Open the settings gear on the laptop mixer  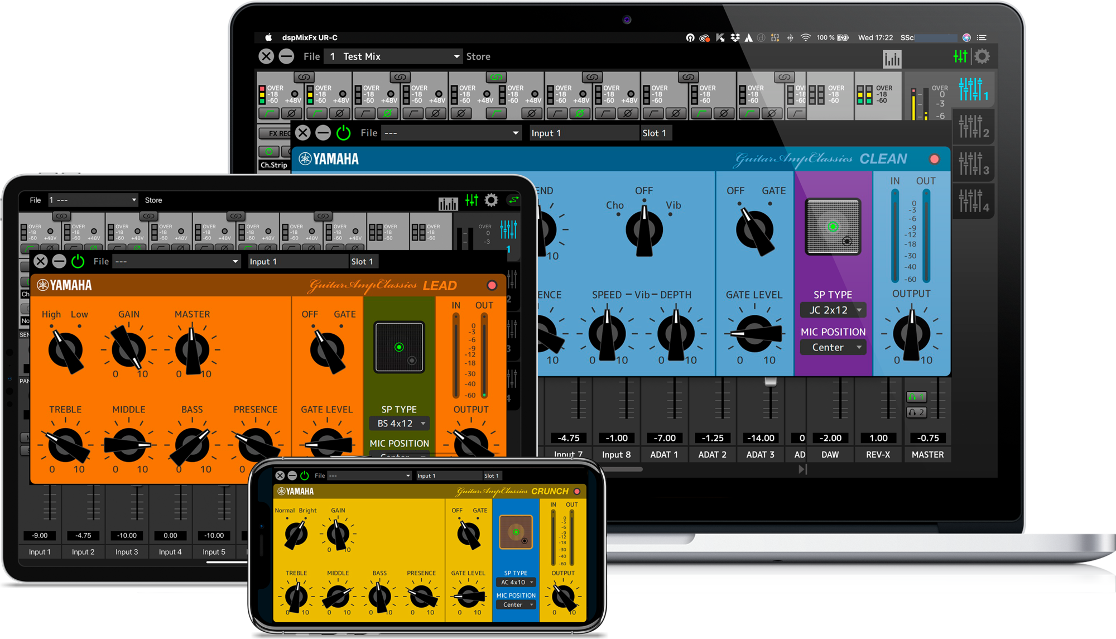point(982,56)
